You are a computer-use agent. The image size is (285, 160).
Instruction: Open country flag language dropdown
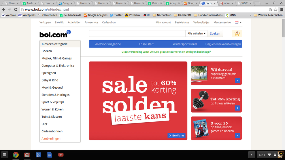click(x=238, y=22)
